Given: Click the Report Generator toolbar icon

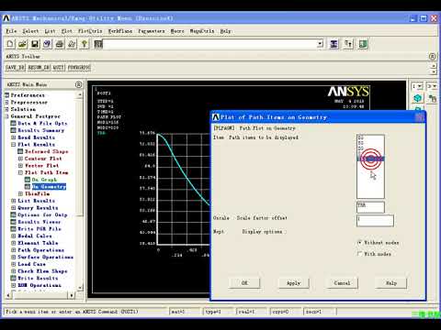Looking at the screenshot, I should (72, 44).
